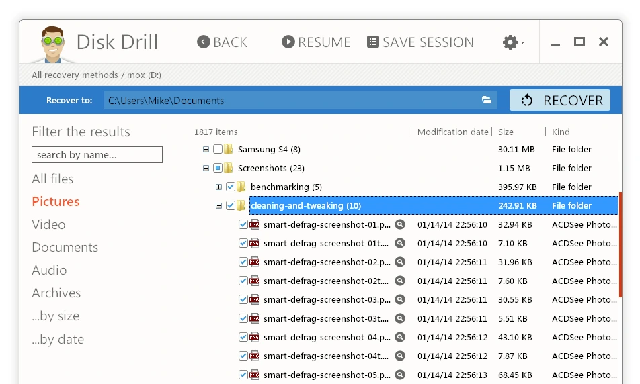Click the Samsung S4 folder icon
Viewport: 640px width, 384px height.
229,149
